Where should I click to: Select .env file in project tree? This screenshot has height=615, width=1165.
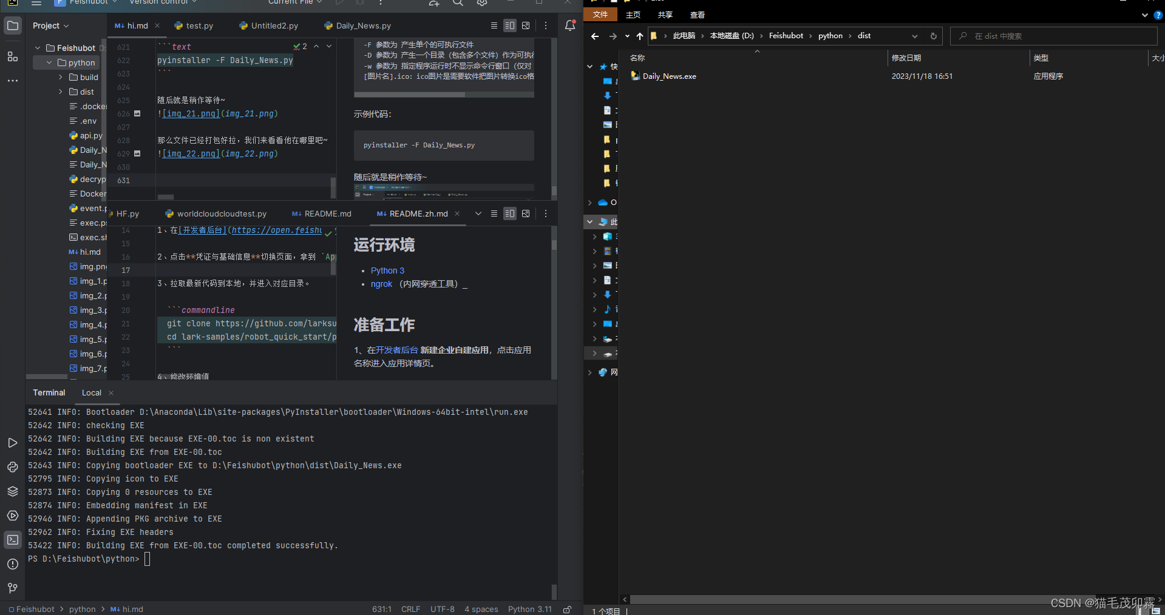[x=83, y=121]
